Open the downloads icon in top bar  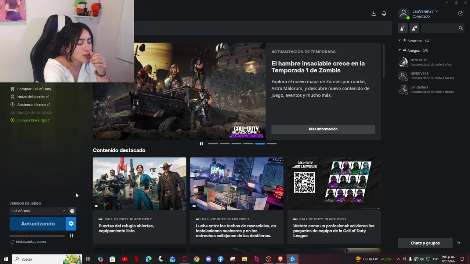pos(373,14)
